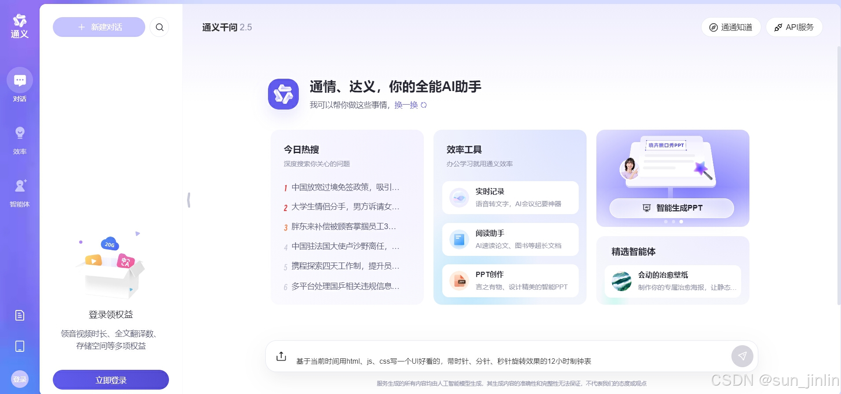The width and height of the screenshot is (841, 394).
Task: Open the PPT创作 tool card
Action: (x=510, y=281)
